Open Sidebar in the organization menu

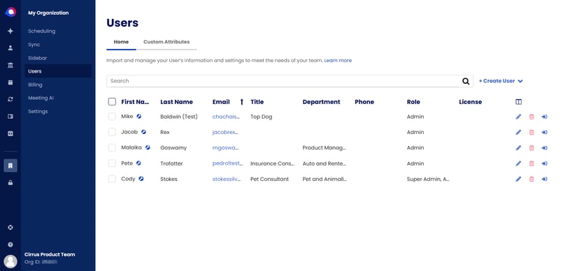point(38,58)
